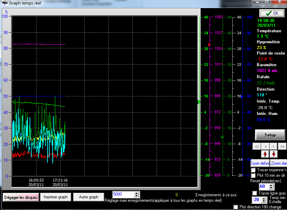Shift the graph down with the red down arrow
This screenshot has height=210, width=287.
(x=274, y=154)
